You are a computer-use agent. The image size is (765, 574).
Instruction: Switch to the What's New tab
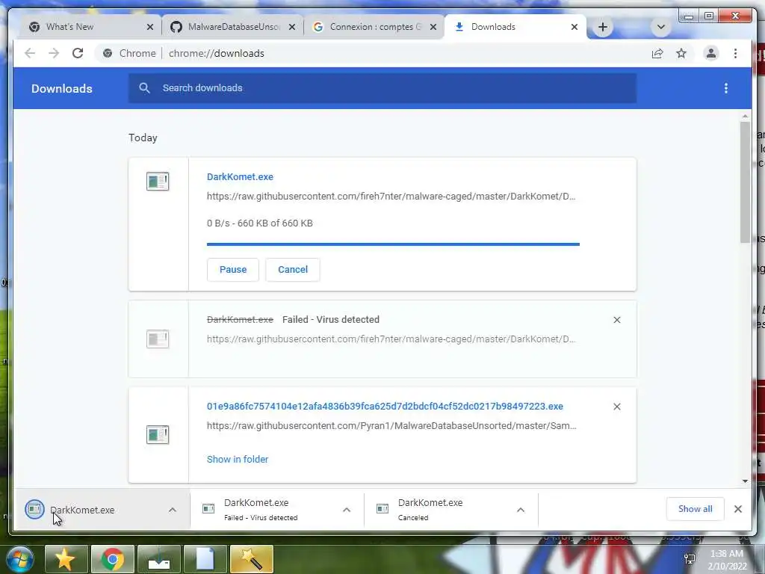coord(88,27)
